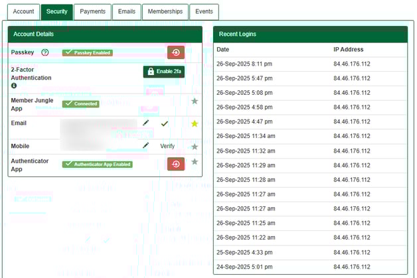Open the Account tab
This screenshot has height=278, width=417.
(x=23, y=11)
